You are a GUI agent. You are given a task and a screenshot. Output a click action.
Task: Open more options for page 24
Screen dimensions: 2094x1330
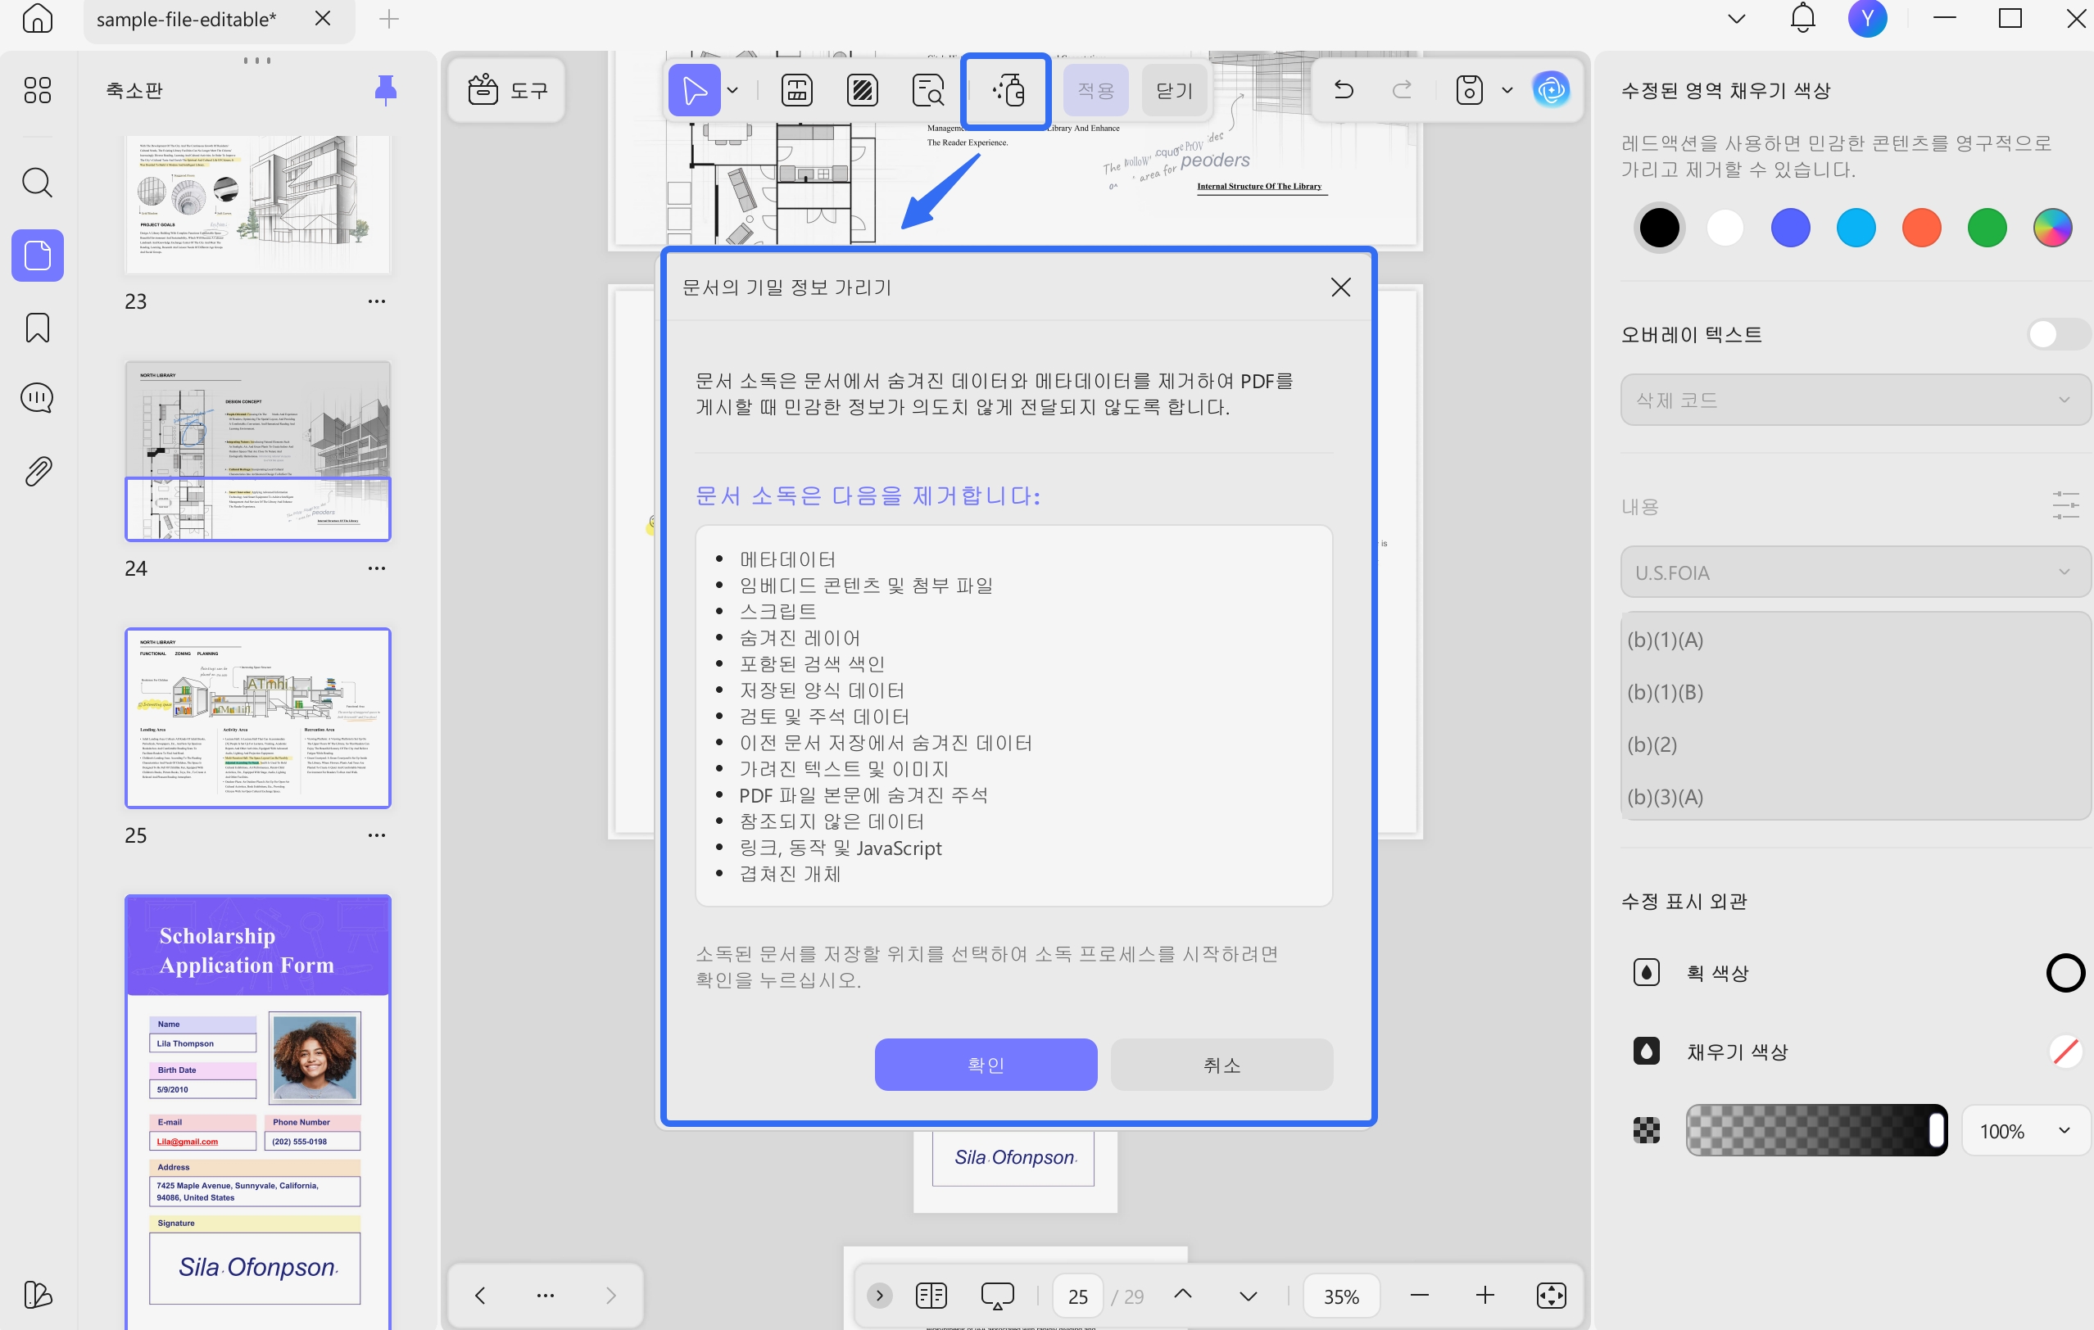[377, 568]
